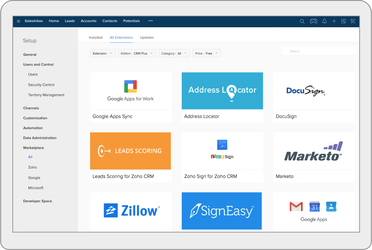Show more modules via three dots
The height and width of the screenshot is (250, 372).
(x=151, y=21)
